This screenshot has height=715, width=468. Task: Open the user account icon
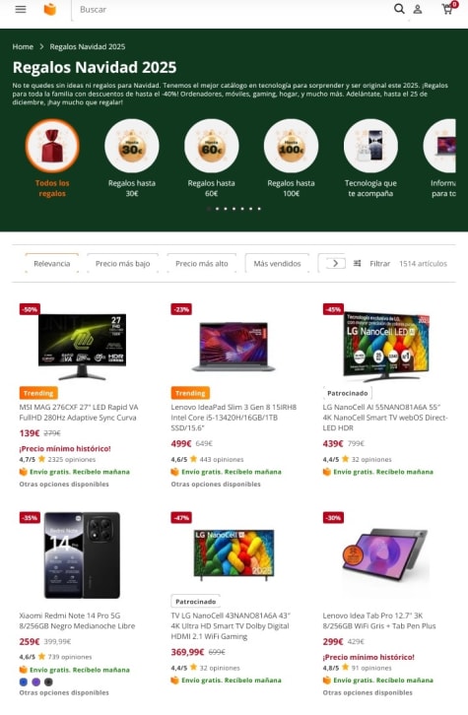[x=418, y=9]
